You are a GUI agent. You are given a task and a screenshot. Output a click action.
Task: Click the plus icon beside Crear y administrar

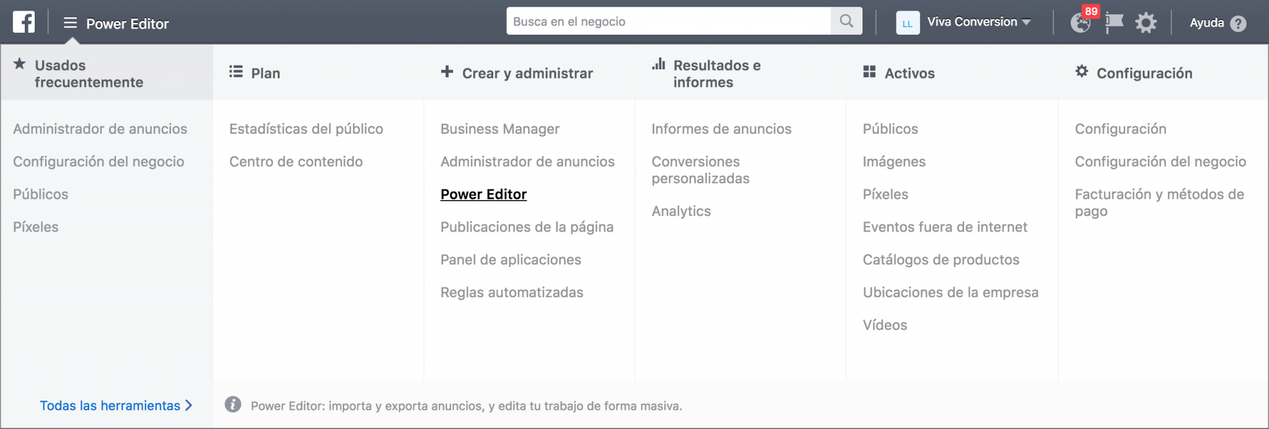point(447,72)
